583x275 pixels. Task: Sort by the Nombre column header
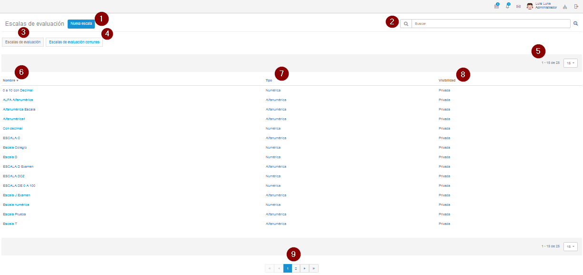click(10, 81)
